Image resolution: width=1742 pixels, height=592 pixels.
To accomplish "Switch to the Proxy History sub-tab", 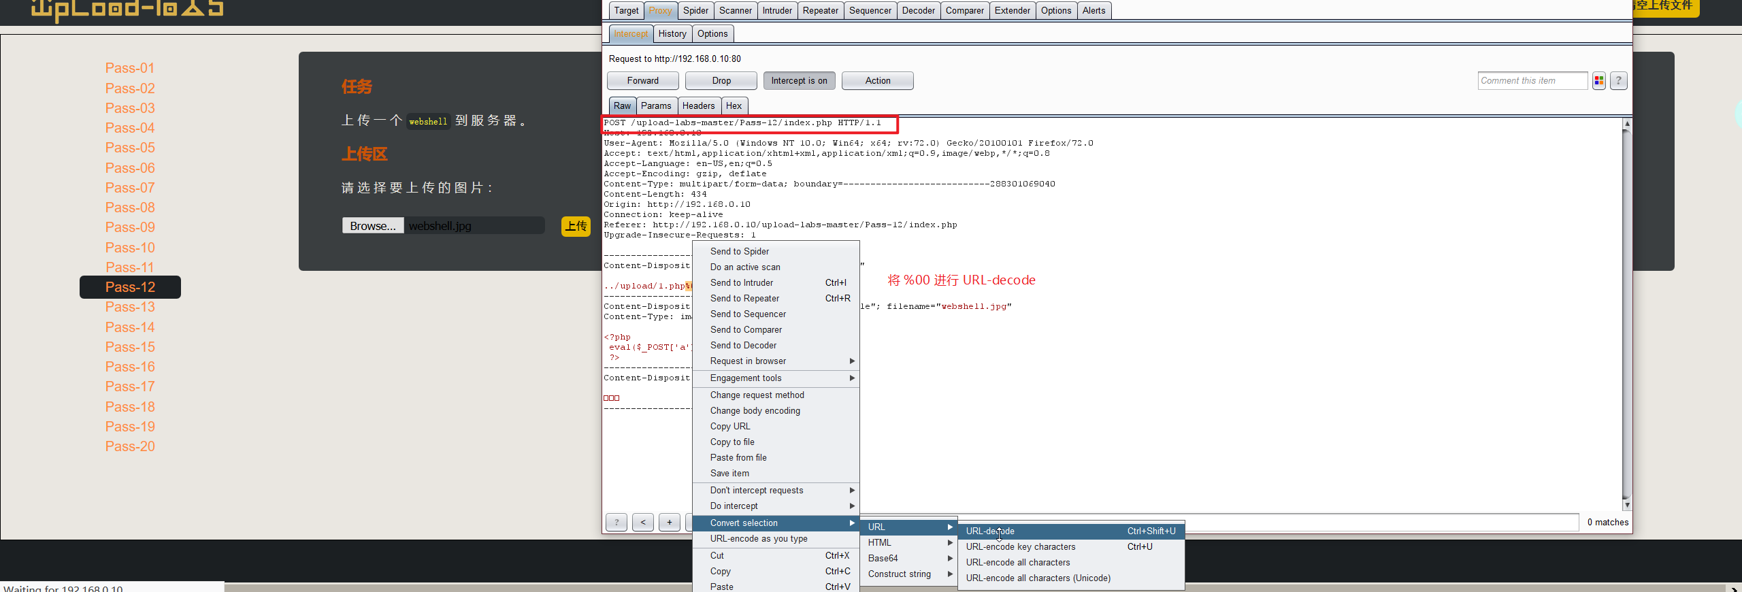I will [672, 34].
